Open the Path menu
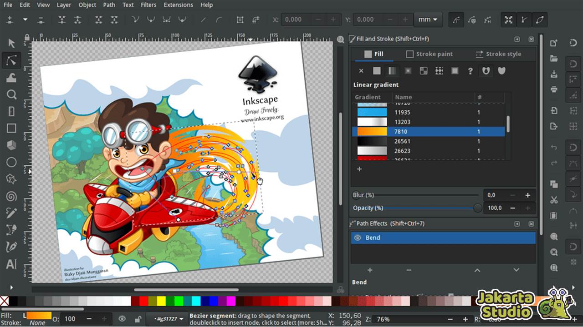583x327 pixels. 109,5
